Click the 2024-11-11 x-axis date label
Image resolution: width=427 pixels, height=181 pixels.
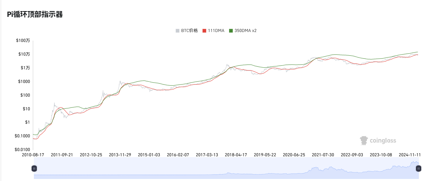410,155
